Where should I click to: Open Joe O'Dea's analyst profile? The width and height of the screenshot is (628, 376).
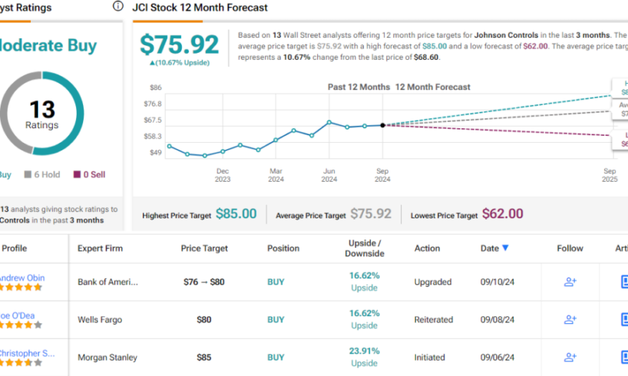[x=17, y=314]
